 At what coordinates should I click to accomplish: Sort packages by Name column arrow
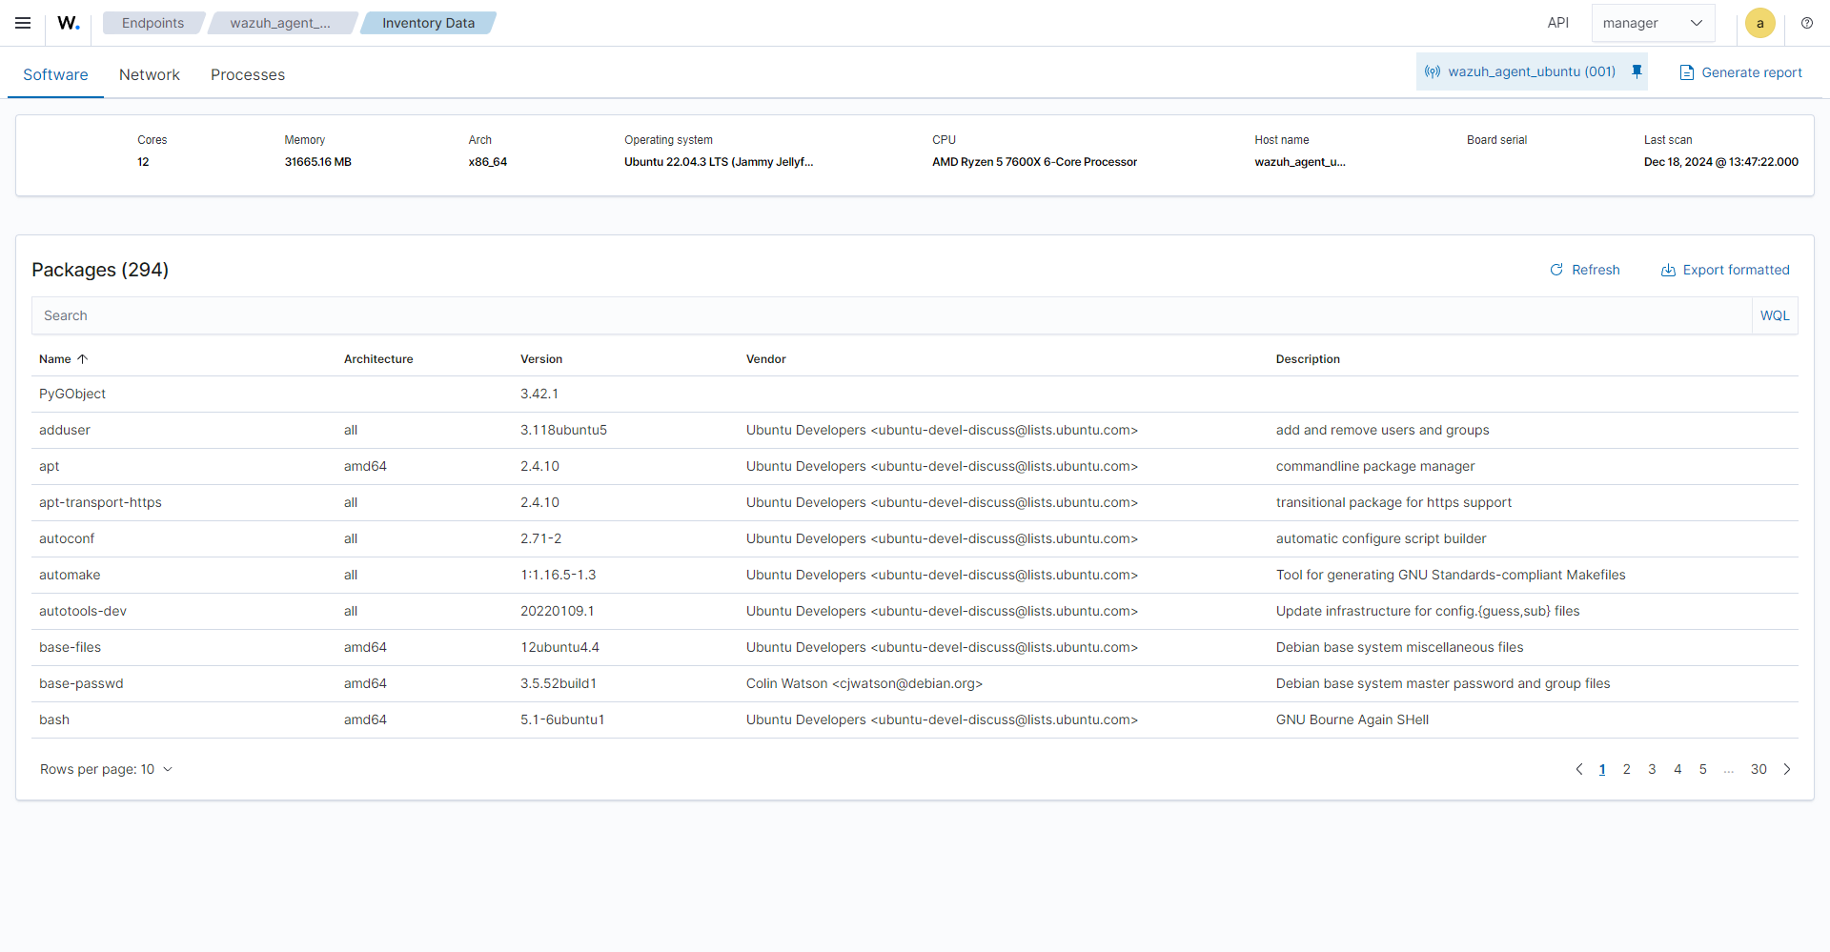[x=83, y=359]
